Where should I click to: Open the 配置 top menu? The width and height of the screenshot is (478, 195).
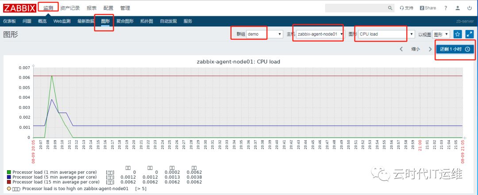(x=108, y=8)
